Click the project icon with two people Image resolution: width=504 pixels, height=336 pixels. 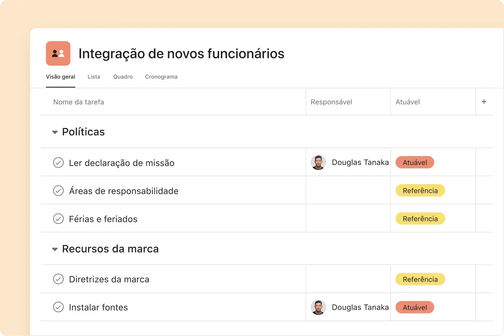coord(58,53)
